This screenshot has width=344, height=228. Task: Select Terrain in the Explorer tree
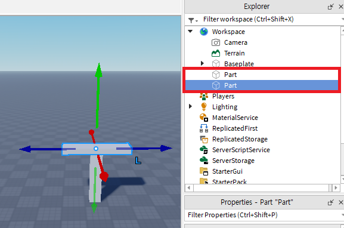234,53
